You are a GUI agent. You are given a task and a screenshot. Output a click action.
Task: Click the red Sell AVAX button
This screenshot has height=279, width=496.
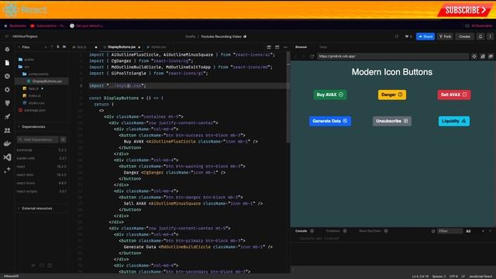(454, 95)
